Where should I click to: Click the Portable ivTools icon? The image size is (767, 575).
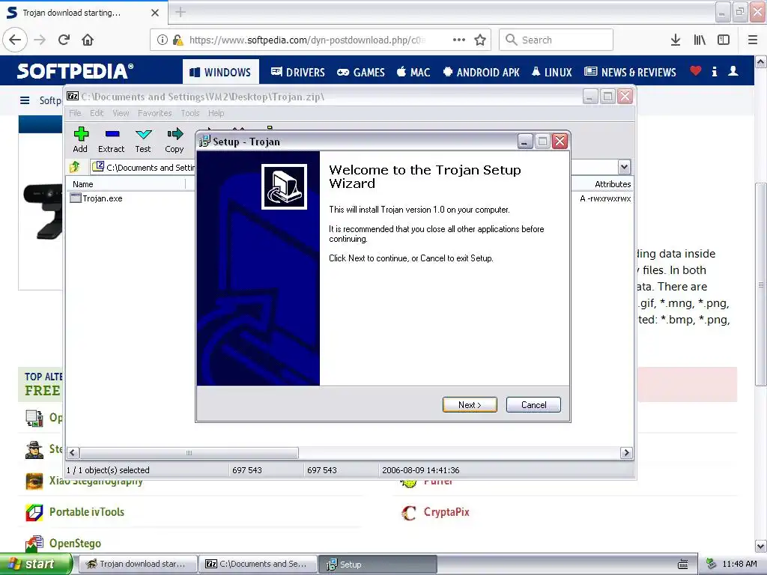(34, 512)
